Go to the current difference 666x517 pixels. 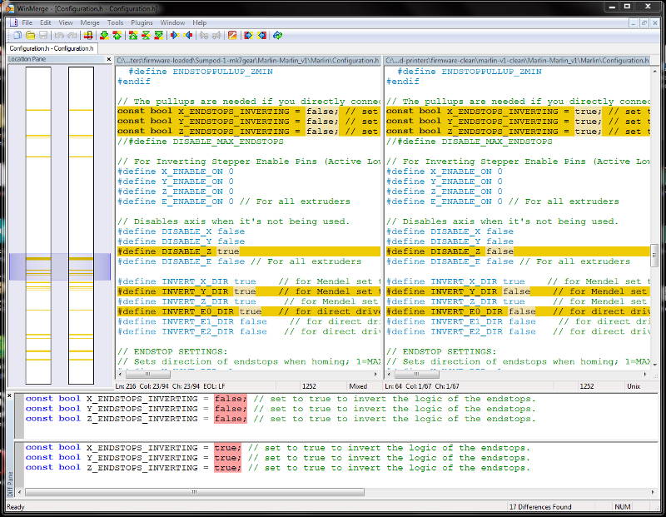click(x=146, y=35)
